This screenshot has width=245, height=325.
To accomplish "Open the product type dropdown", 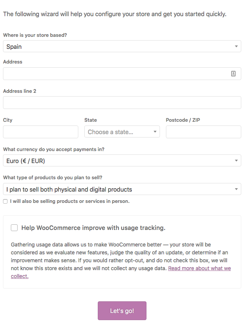I will point(122,189).
